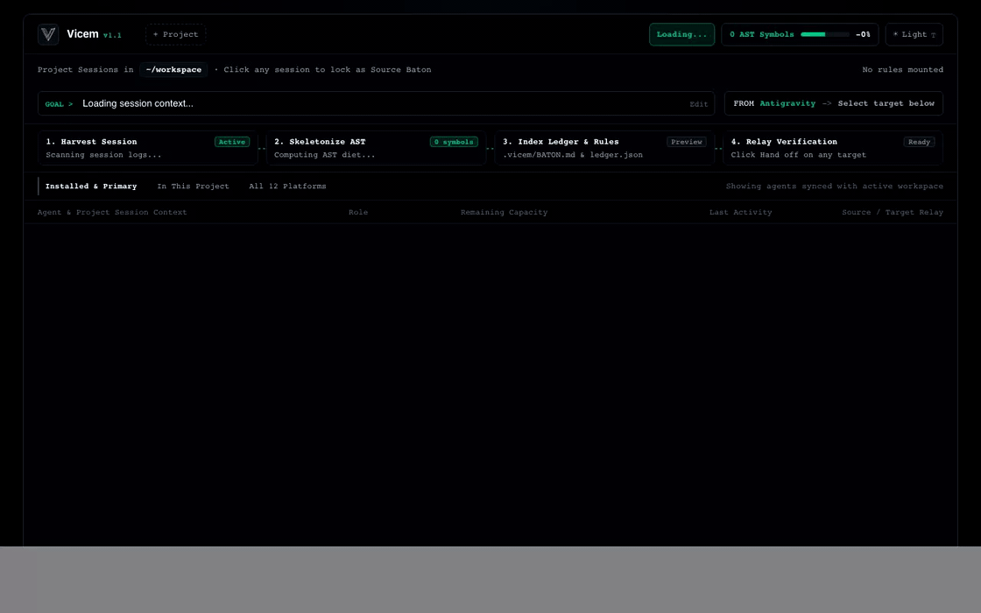Click the Active badge on Harvest Session
This screenshot has height=613, width=981.
pyautogui.click(x=232, y=142)
